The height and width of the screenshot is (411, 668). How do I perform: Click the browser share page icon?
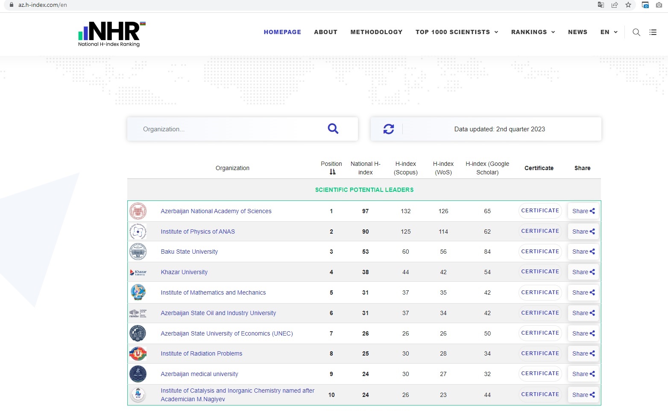click(x=615, y=5)
